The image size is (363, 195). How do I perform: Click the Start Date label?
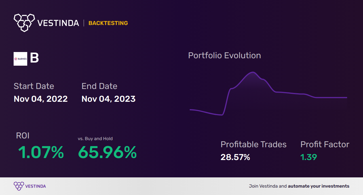34,86
